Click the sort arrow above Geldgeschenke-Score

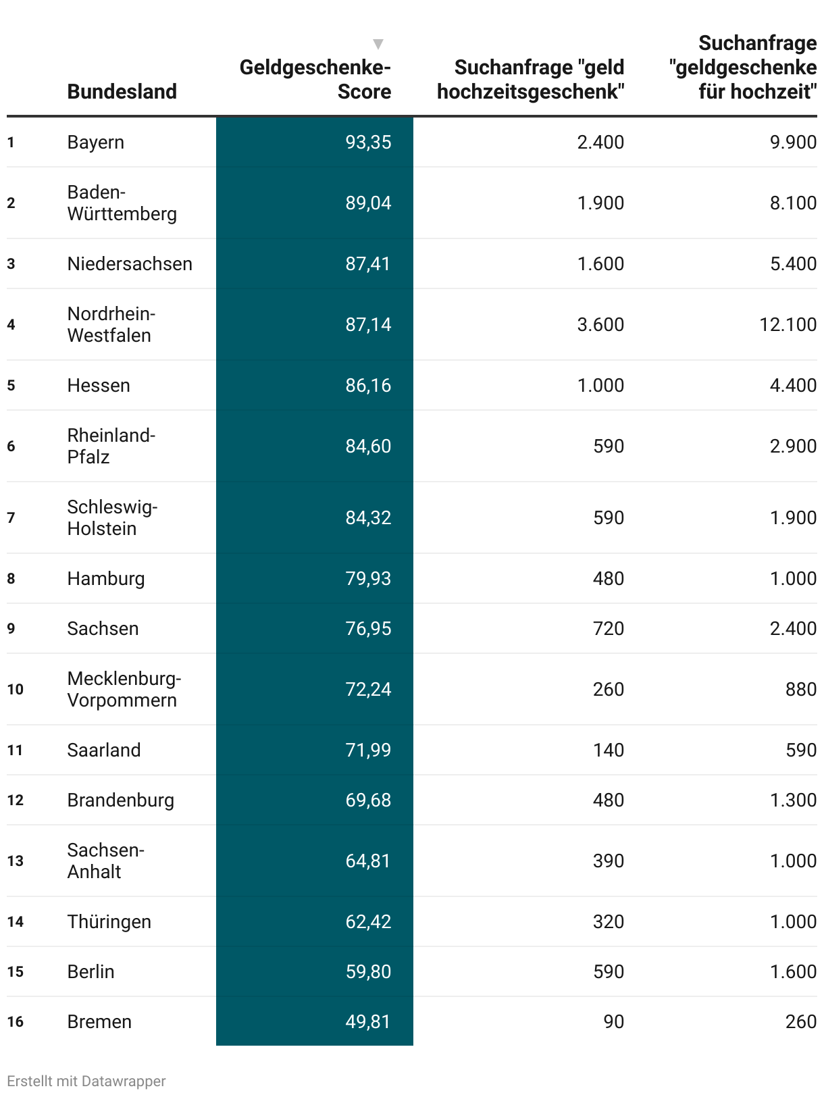pos(378,44)
